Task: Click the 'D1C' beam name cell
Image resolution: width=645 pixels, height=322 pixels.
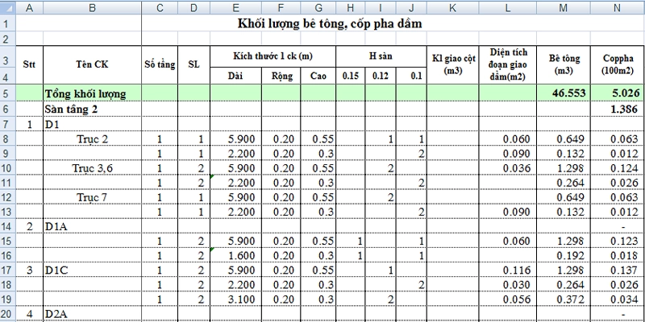Action: (x=92, y=270)
